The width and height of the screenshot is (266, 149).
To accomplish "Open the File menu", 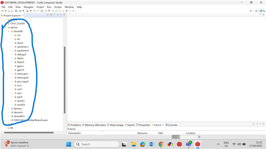I will point(3,7).
